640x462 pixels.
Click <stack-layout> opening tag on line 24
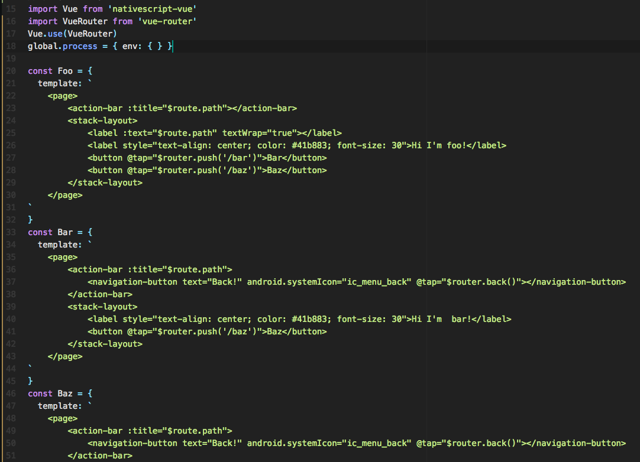pyautogui.click(x=102, y=121)
